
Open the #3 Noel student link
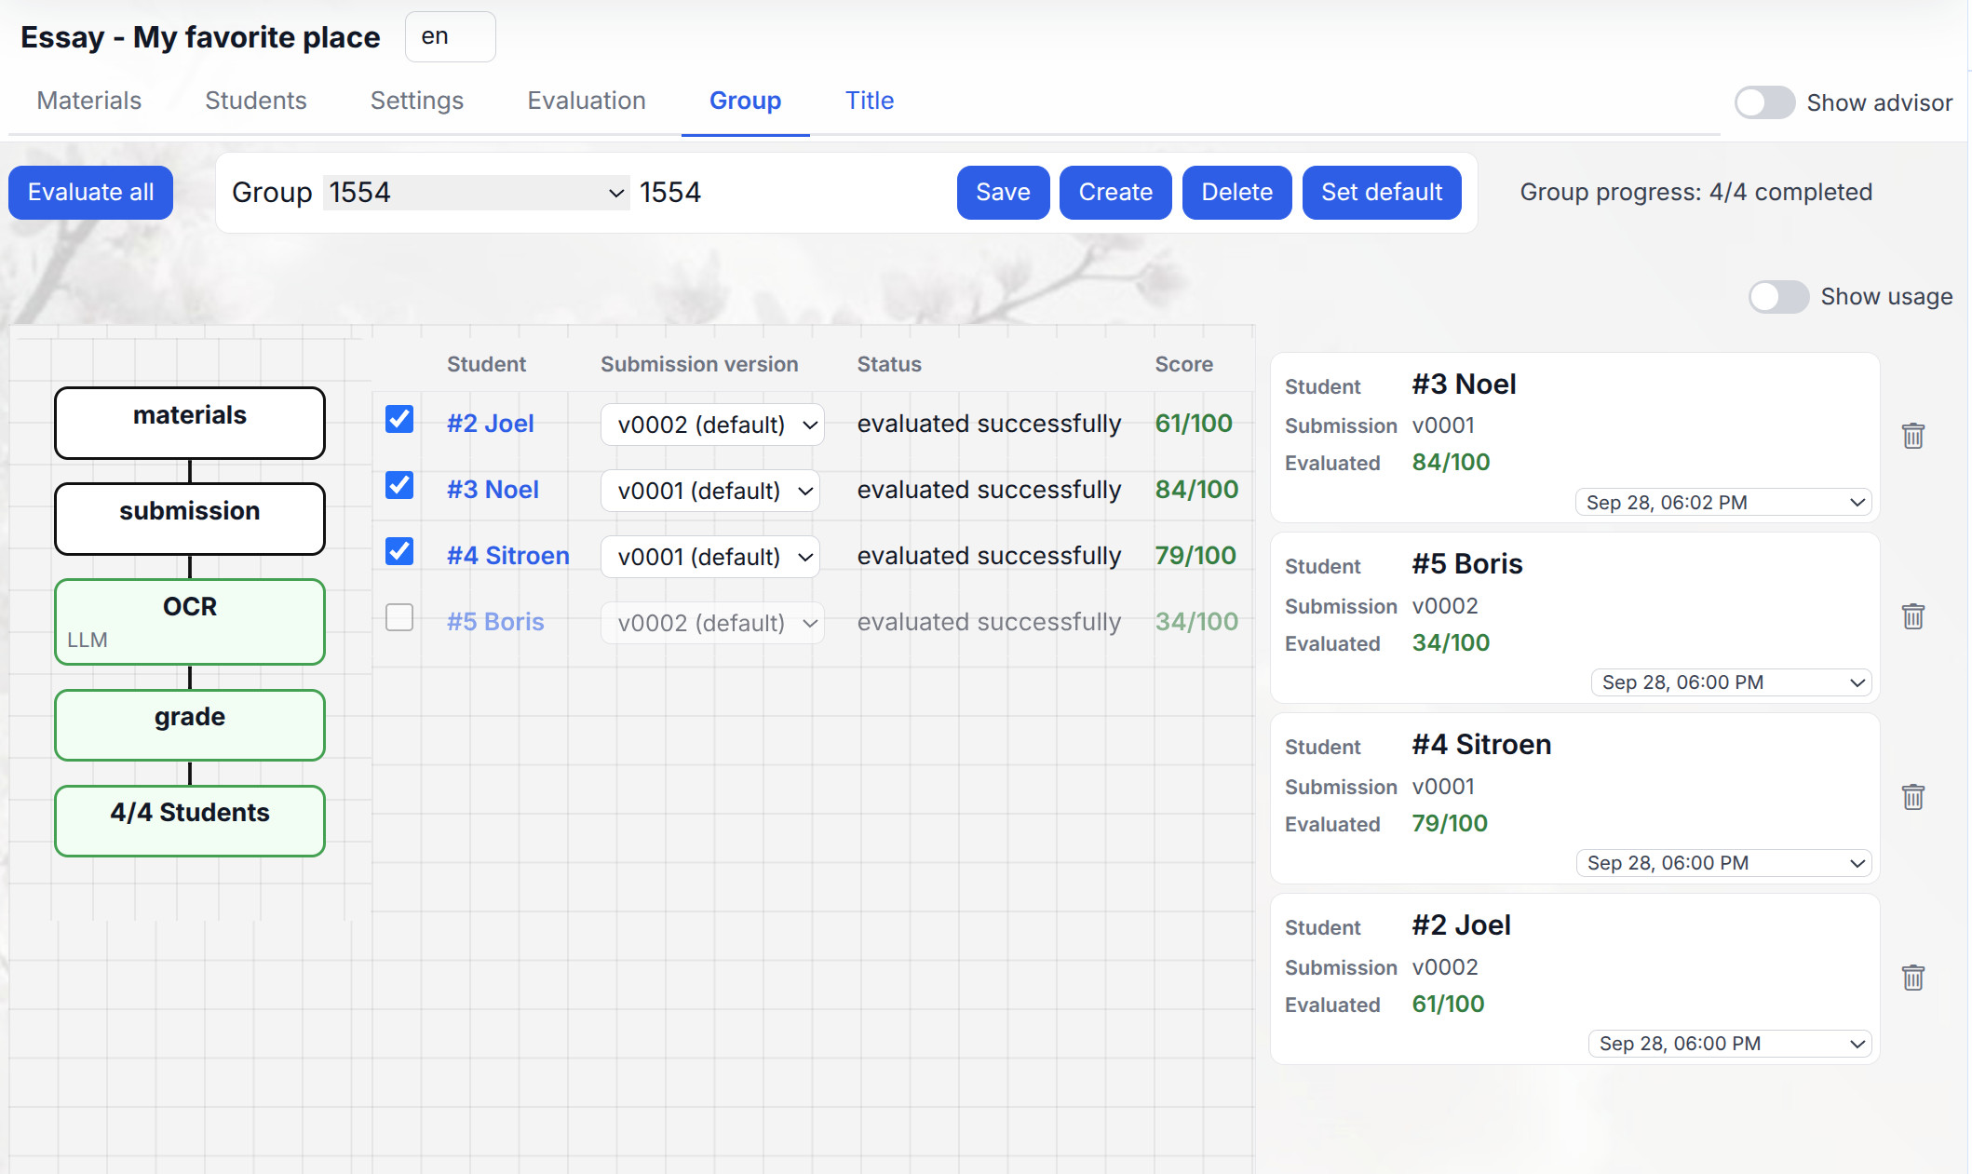[x=493, y=490]
